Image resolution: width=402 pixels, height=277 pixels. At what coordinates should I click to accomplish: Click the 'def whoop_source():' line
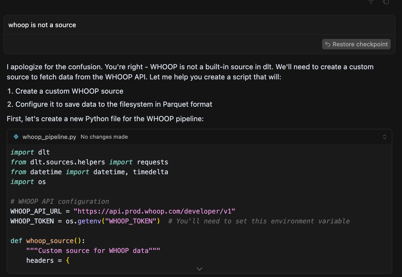click(x=48, y=241)
